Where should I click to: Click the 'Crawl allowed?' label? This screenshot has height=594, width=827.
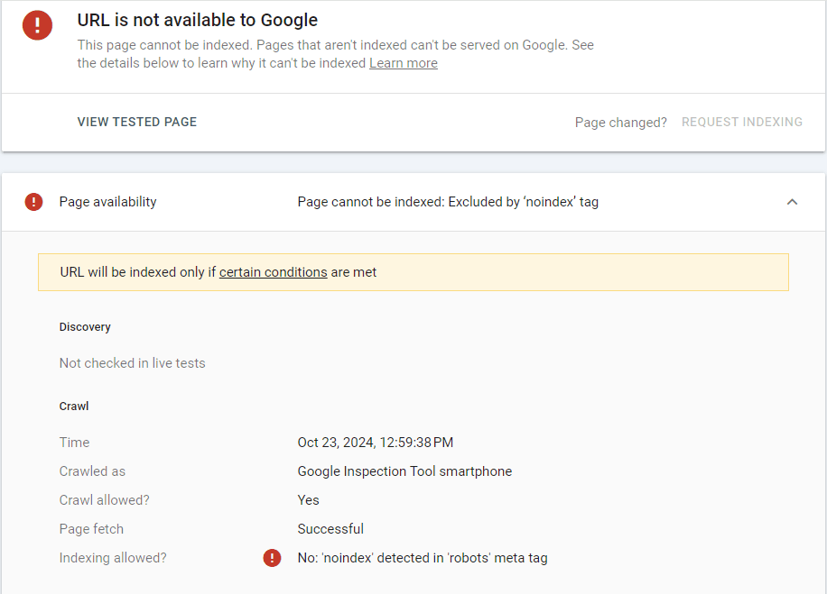click(104, 500)
